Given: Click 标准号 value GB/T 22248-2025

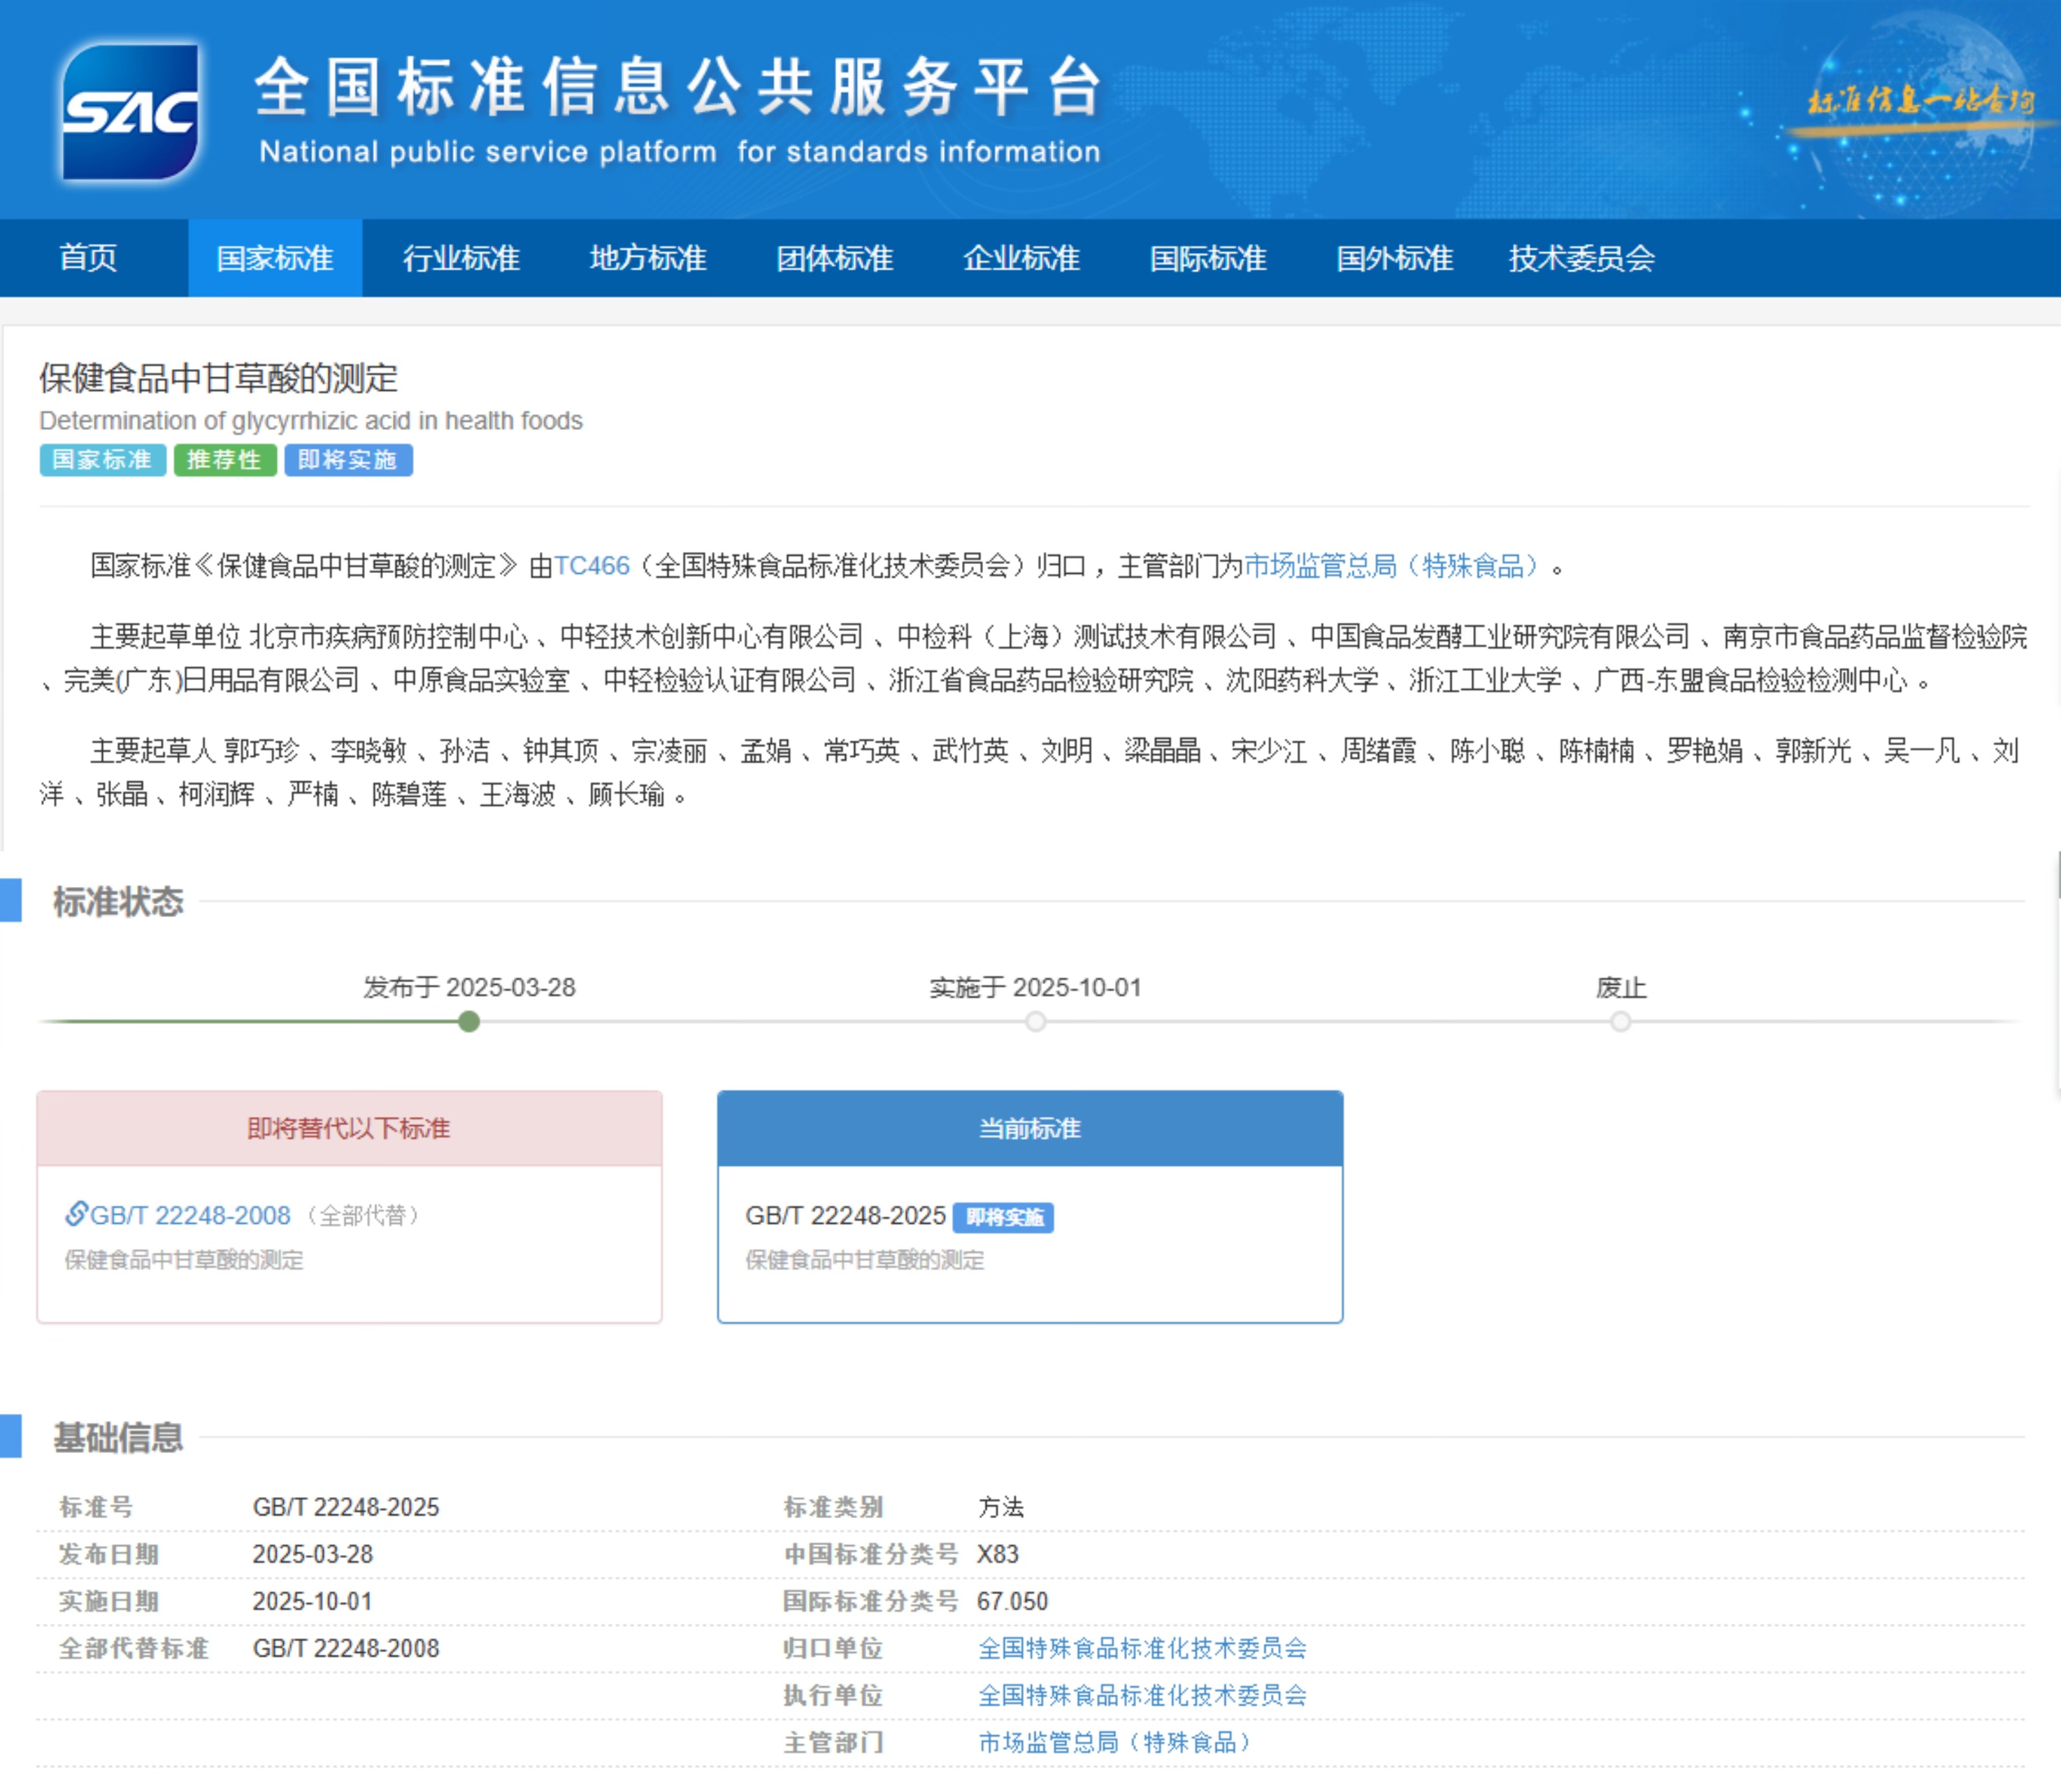Looking at the screenshot, I should click(345, 1507).
